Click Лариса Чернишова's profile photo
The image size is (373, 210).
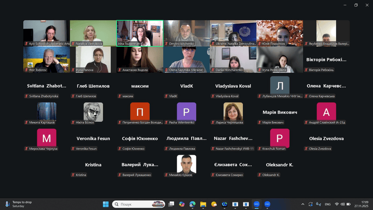click(233, 111)
